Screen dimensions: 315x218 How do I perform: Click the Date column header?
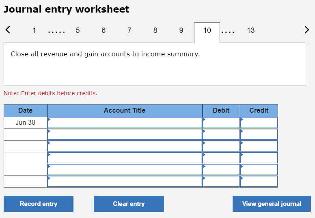tap(26, 111)
